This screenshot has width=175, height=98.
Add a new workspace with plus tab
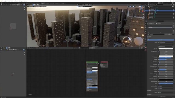(65, 3)
